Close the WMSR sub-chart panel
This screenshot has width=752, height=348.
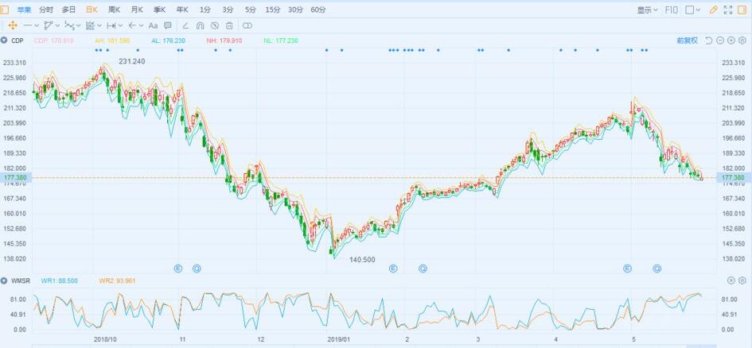[731, 280]
